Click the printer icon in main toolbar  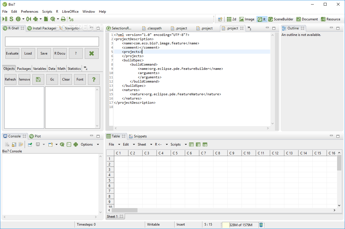click(63, 19)
